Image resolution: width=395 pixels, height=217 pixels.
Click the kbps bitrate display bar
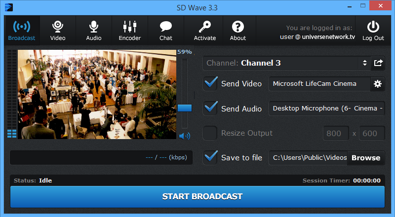pyautogui.click(x=101, y=158)
